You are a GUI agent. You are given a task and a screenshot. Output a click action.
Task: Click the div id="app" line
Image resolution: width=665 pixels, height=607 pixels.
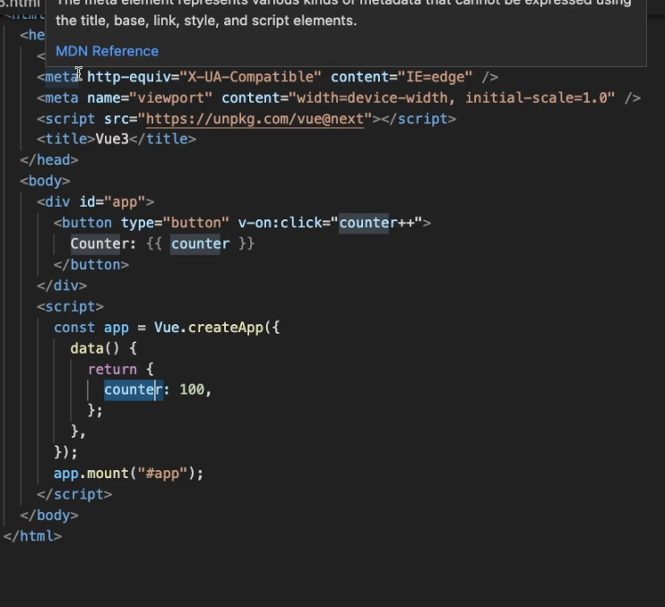tap(95, 202)
